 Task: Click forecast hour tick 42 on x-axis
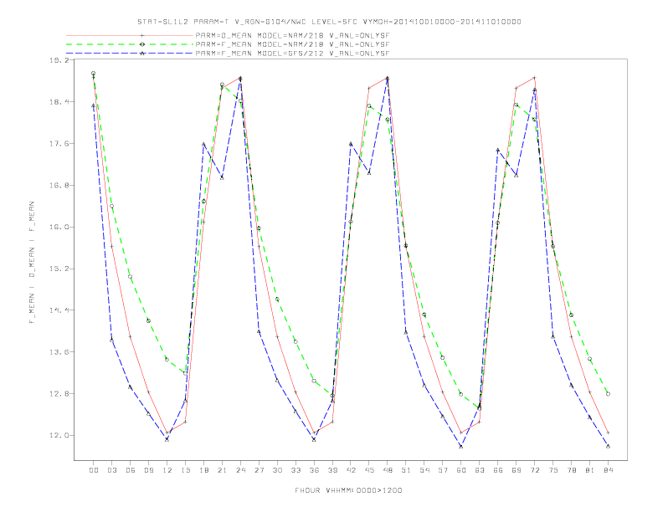click(x=351, y=470)
